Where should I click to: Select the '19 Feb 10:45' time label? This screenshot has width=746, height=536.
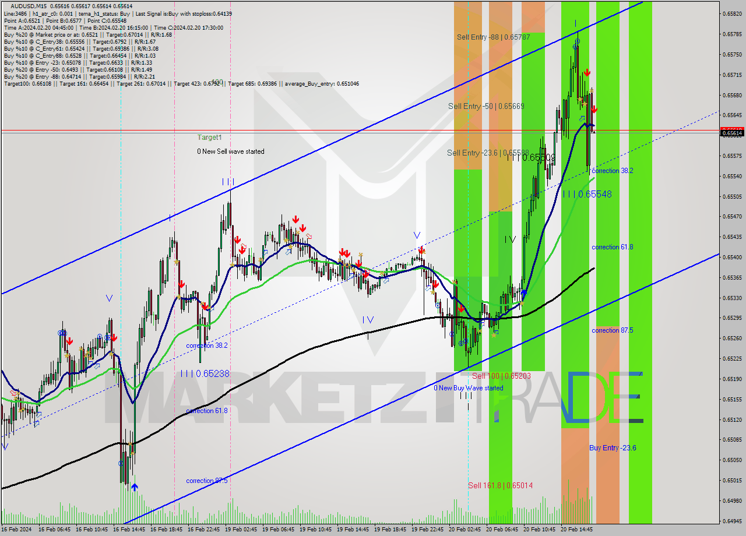(x=316, y=530)
